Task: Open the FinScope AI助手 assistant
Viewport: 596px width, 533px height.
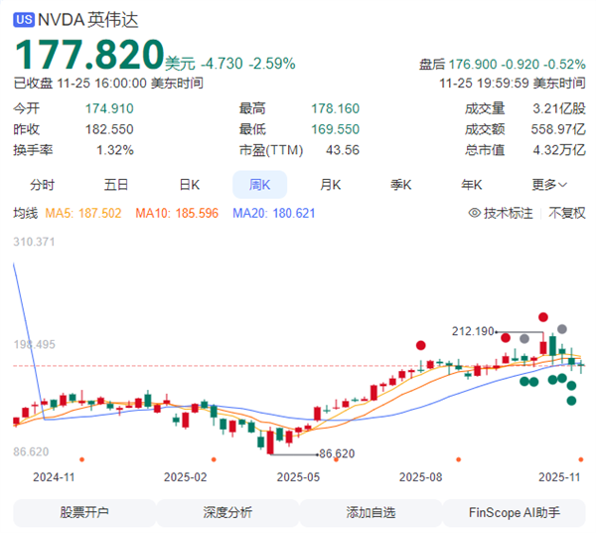Action: click(514, 512)
